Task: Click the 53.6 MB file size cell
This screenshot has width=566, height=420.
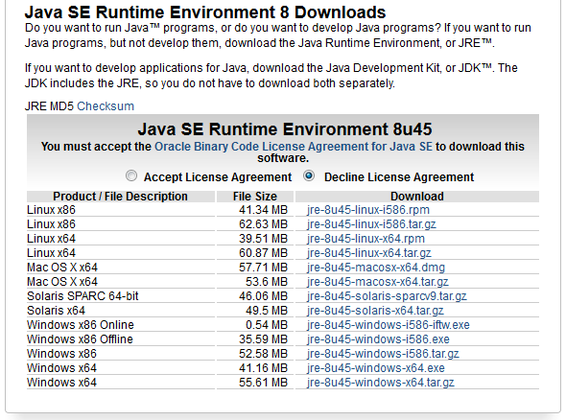Action: coord(255,282)
